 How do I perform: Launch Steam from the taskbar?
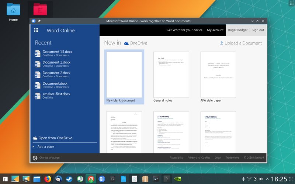click(69, 179)
